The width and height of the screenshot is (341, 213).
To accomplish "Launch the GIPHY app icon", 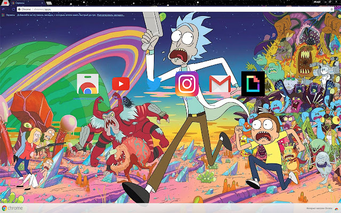I will tap(253, 84).
